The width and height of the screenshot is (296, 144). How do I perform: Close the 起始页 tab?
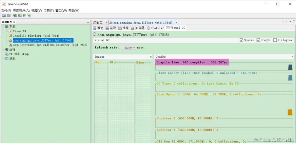[106, 23]
